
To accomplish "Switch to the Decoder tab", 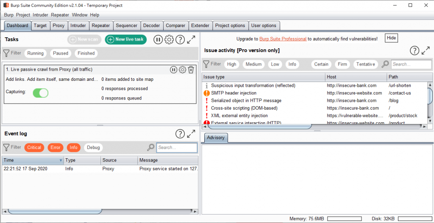I will 152,26.
